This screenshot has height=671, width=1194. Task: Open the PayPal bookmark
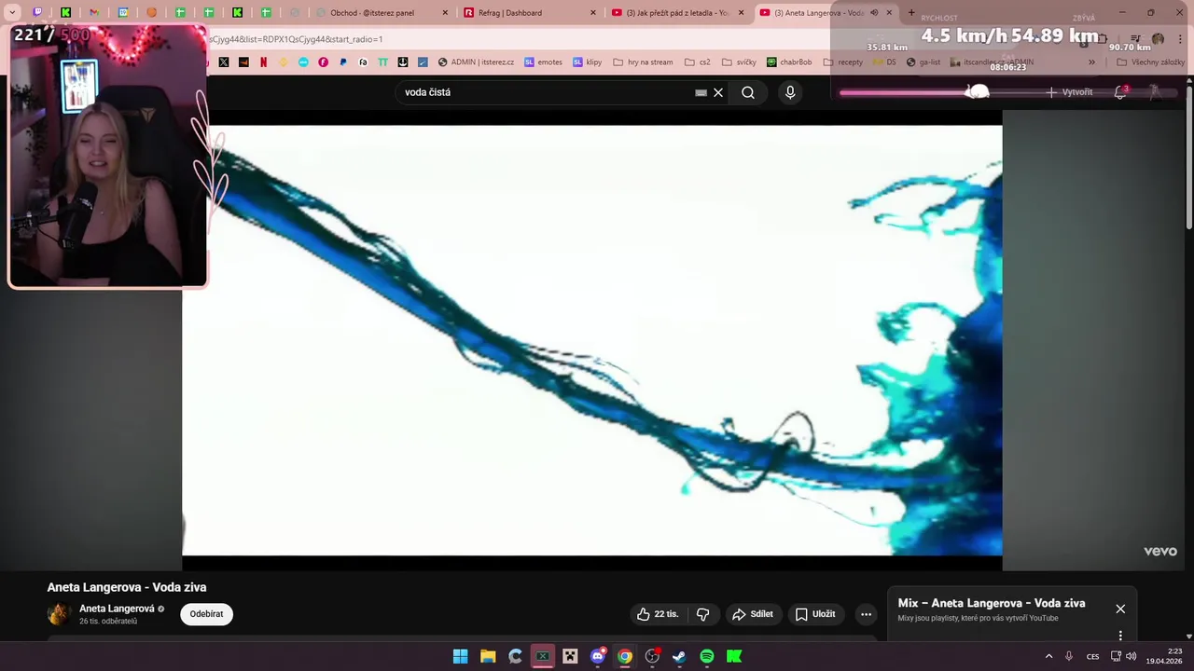point(343,62)
